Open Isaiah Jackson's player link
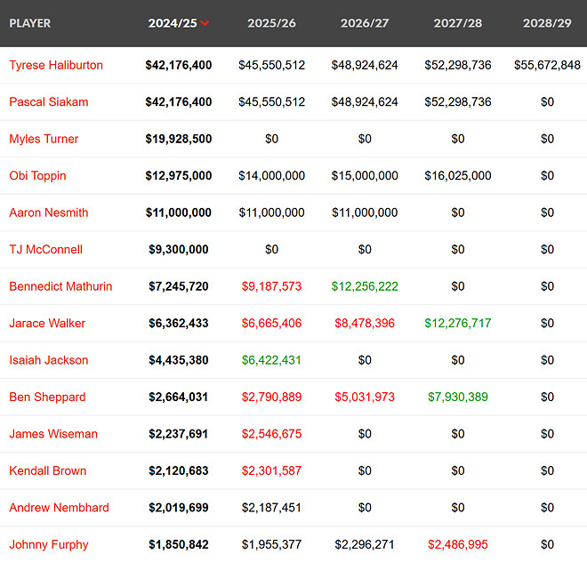Viewport: 587px width, 562px height. coord(49,360)
